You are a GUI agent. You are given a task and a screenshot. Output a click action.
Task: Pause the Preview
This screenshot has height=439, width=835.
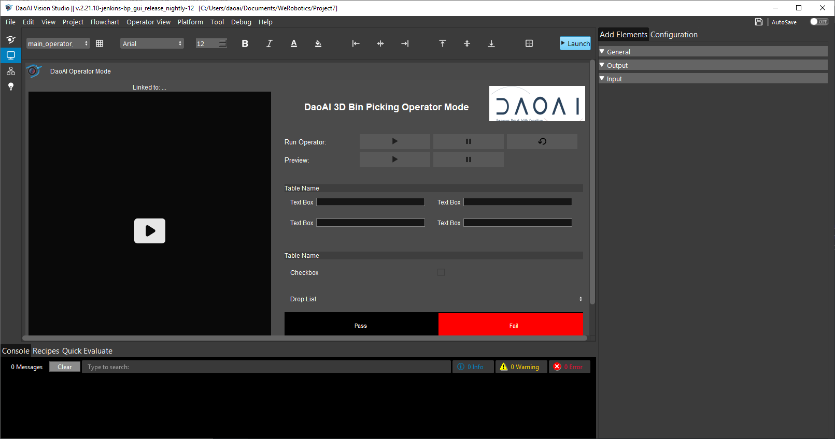point(469,159)
